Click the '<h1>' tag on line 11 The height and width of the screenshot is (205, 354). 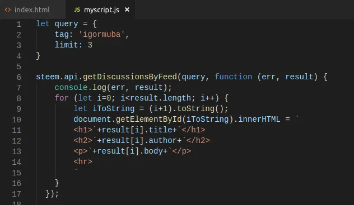pos(83,130)
